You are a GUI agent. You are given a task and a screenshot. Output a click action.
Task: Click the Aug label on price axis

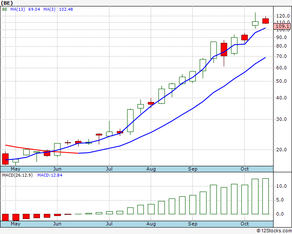pyautogui.click(x=151, y=169)
